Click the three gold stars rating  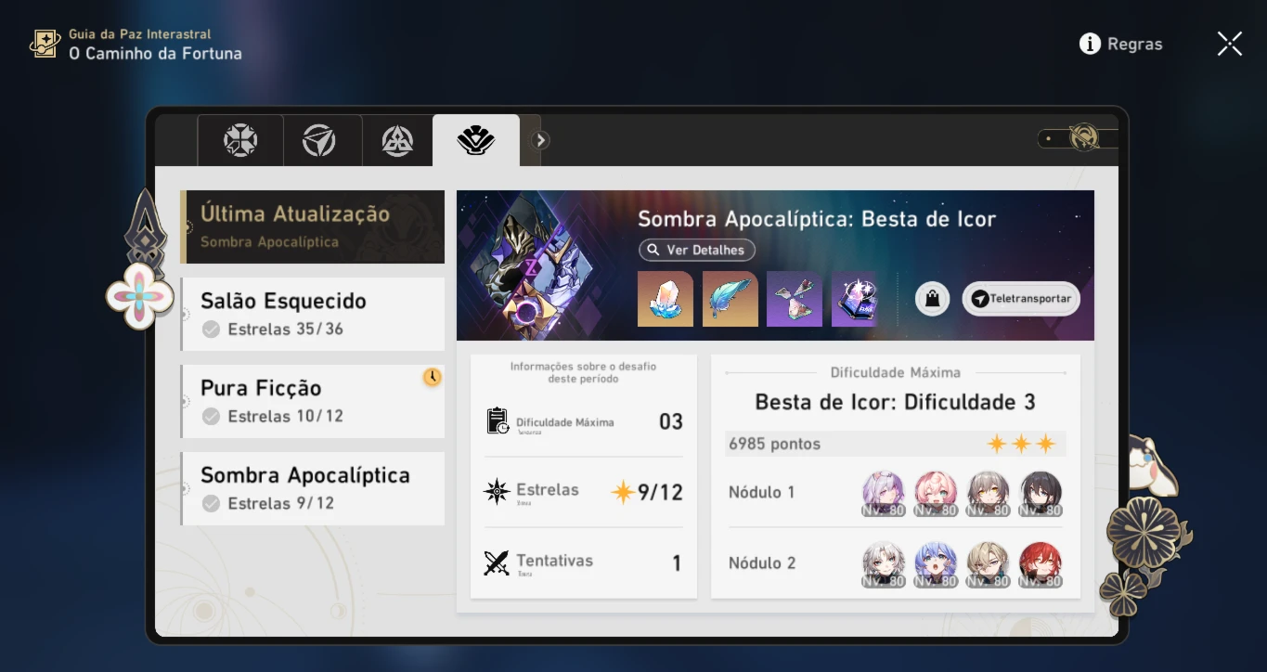pos(1021,444)
